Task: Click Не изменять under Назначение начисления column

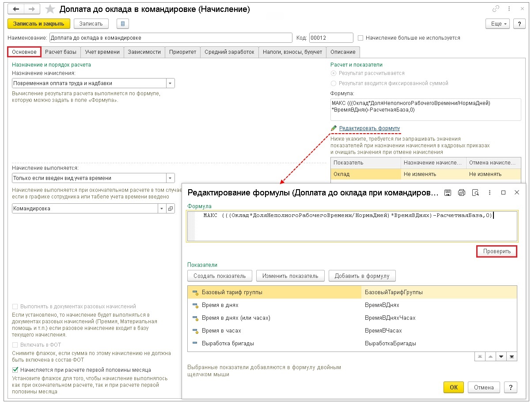Action: [x=433, y=174]
